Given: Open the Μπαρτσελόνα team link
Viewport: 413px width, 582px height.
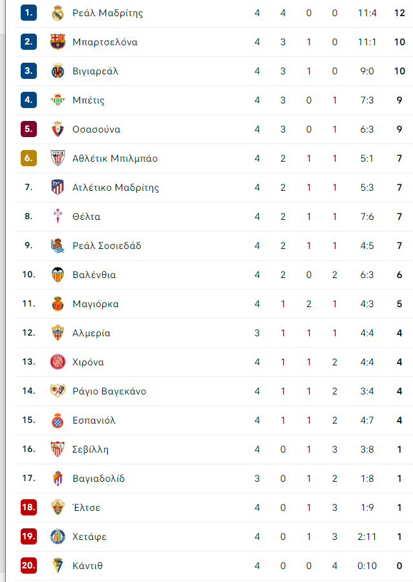Looking at the screenshot, I should 105,42.
